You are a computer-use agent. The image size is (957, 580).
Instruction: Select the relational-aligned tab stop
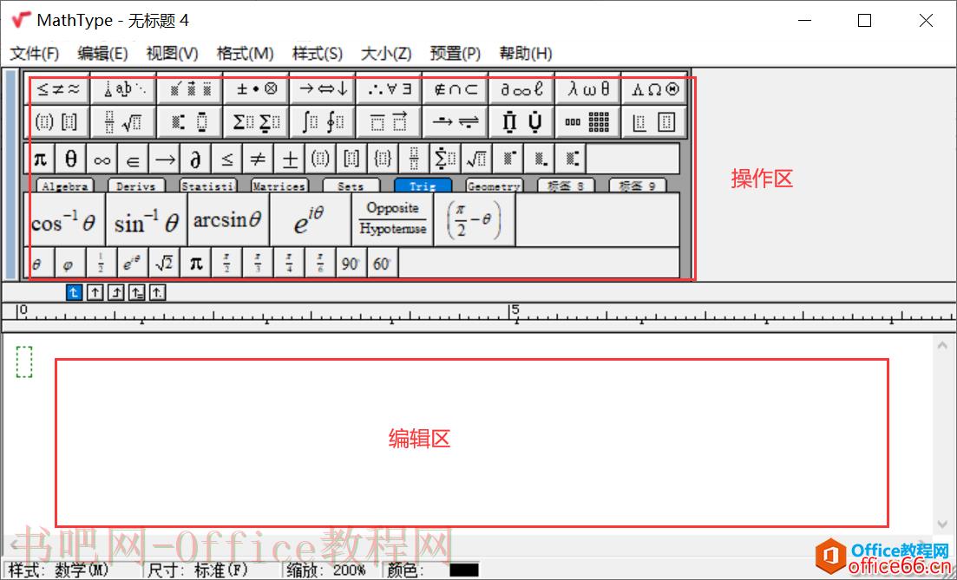point(137,293)
